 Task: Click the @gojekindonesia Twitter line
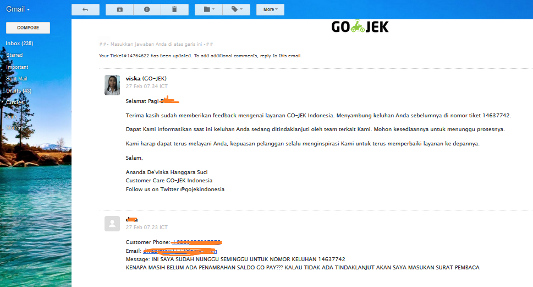[175, 189]
